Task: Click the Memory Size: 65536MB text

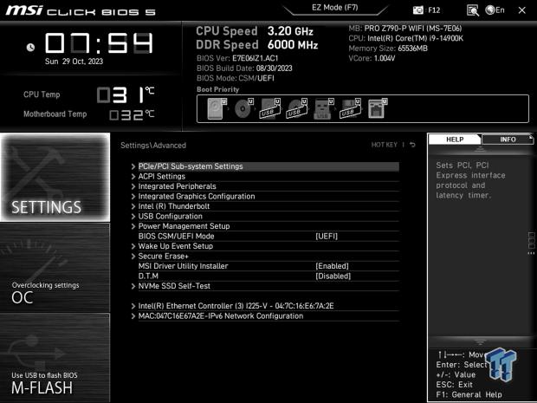Action: (x=388, y=49)
